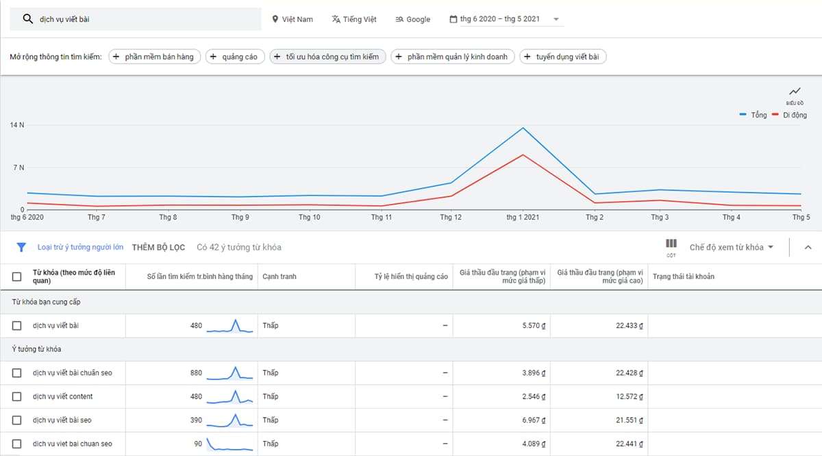Image resolution: width=822 pixels, height=456 pixels.
Task: Add quảng cáo suggestion chip
Action: tap(235, 57)
